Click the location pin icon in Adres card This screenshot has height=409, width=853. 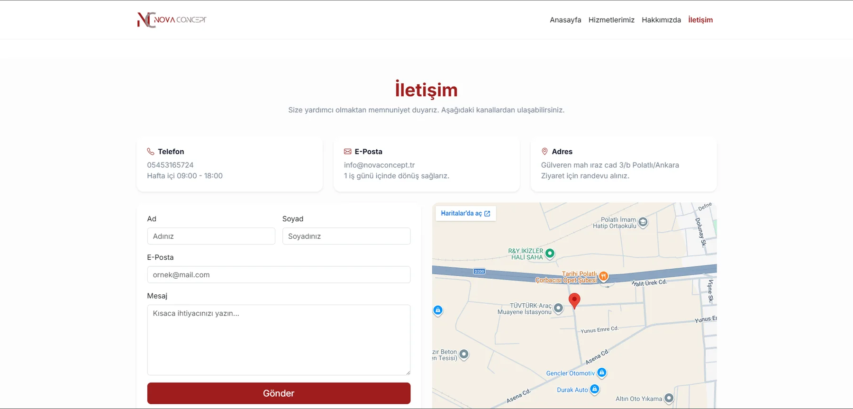tap(544, 152)
